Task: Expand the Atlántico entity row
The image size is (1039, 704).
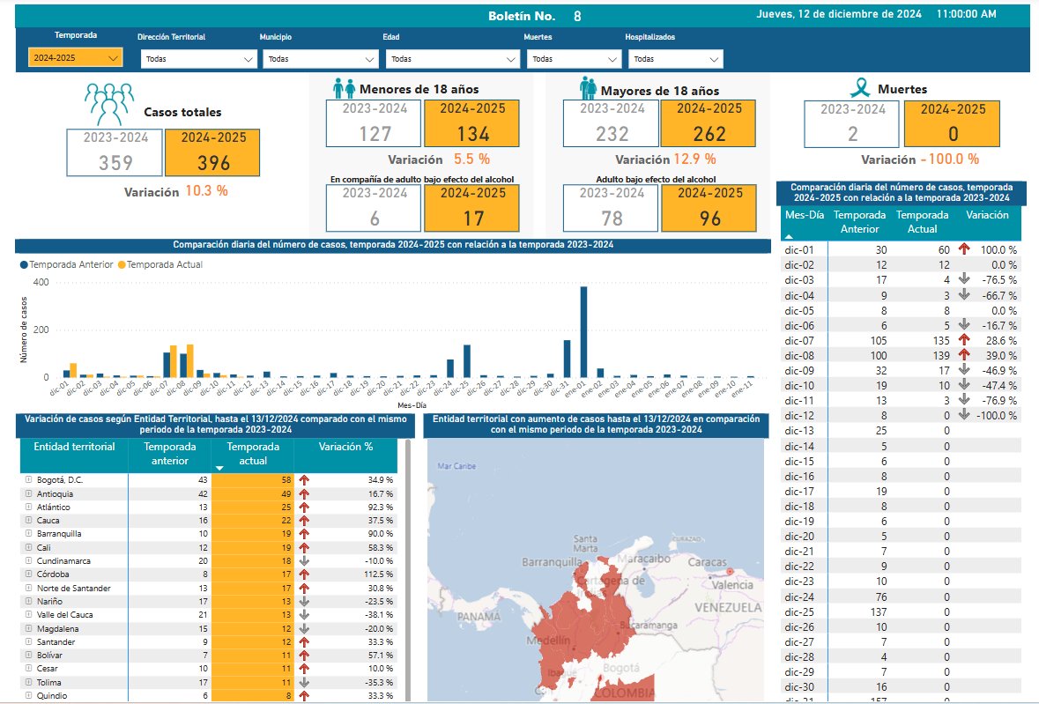Action: pyautogui.click(x=28, y=507)
